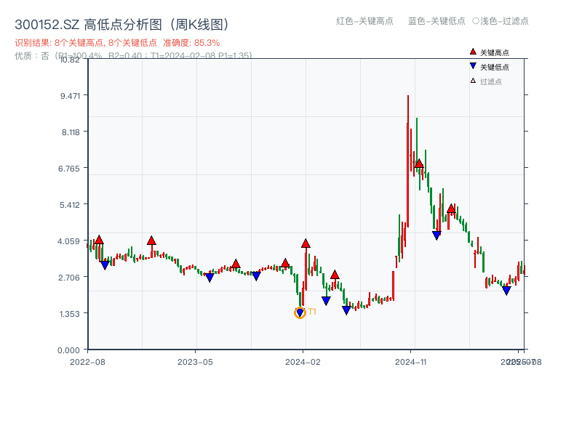This screenshot has height=436, width=582.
Task: Click the red key-high triangle at the 2022-08 peak
Action: pos(98,238)
